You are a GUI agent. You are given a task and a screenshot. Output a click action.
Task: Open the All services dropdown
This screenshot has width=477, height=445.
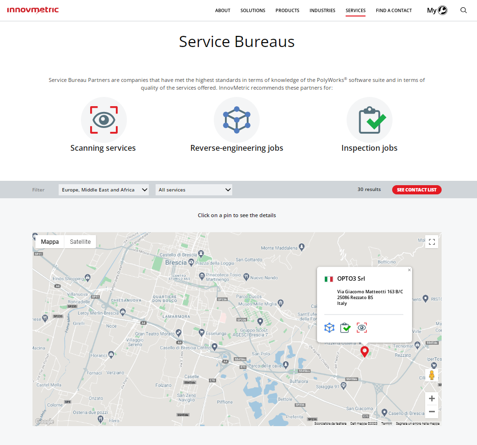pyautogui.click(x=194, y=190)
